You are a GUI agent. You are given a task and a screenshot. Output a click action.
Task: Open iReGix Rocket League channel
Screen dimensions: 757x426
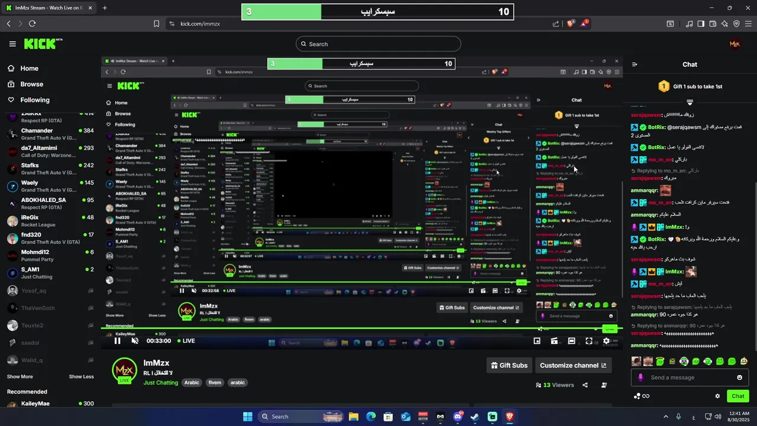(50, 221)
